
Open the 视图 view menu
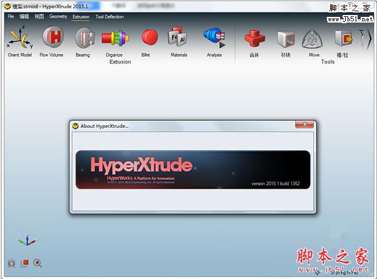click(x=39, y=16)
